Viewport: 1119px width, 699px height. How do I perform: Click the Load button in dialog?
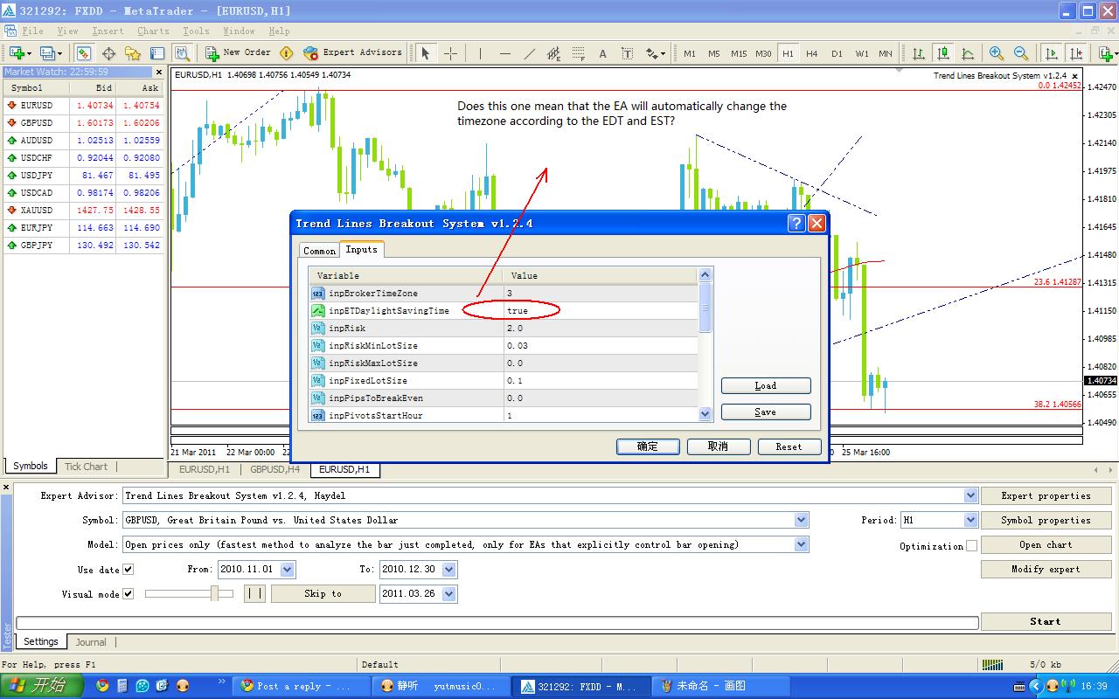point(766,385)
